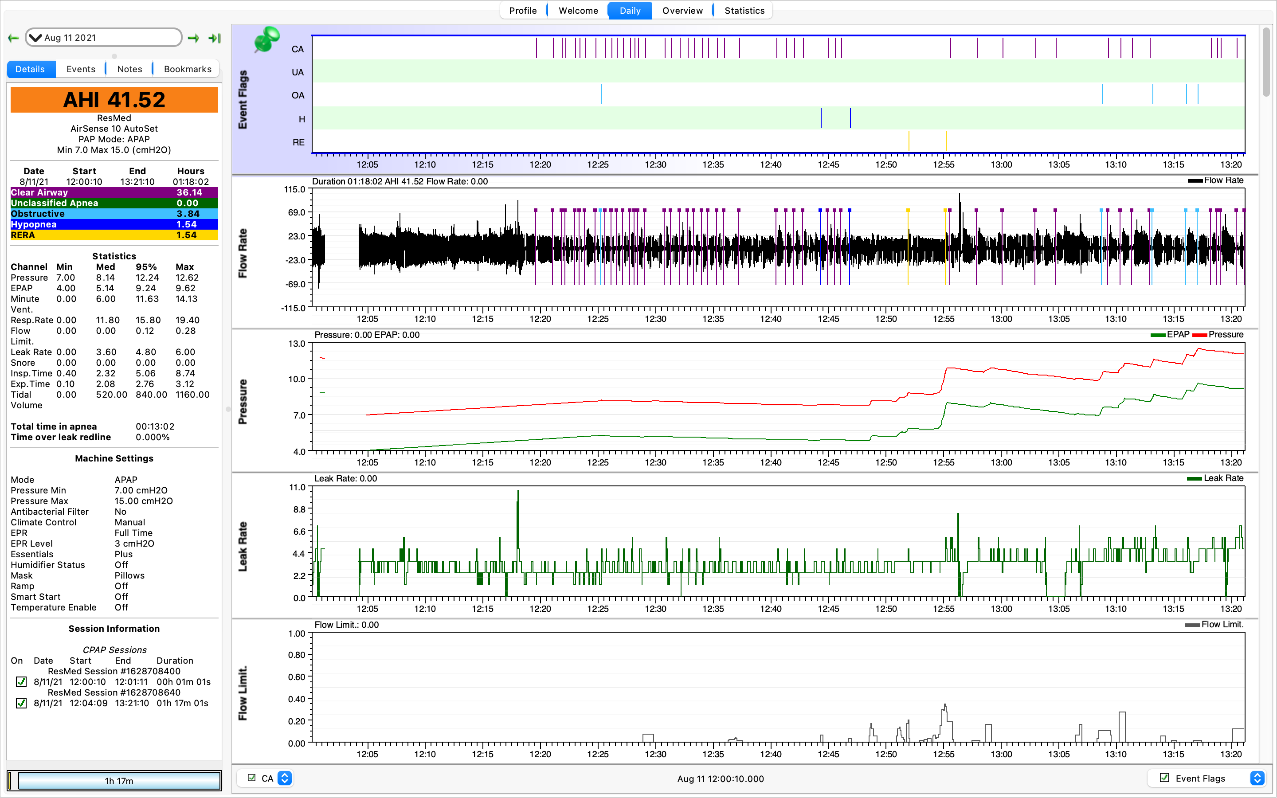Switch to the Welcome tab
This screenshot has width=1277, height=798.
pyautogui.click(x=578, y=11)
